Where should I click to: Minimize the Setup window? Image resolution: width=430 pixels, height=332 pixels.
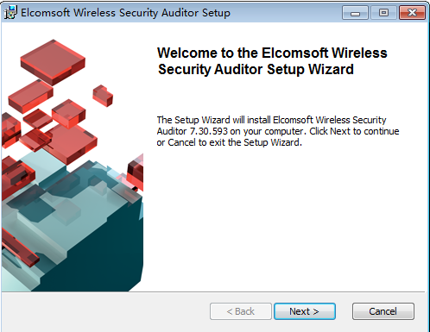tap(355, 13)
